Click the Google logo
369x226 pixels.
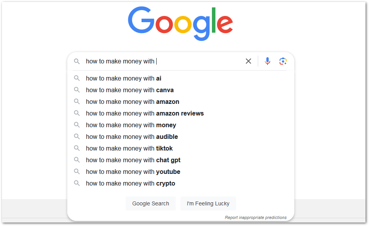(x=180, y=23)
